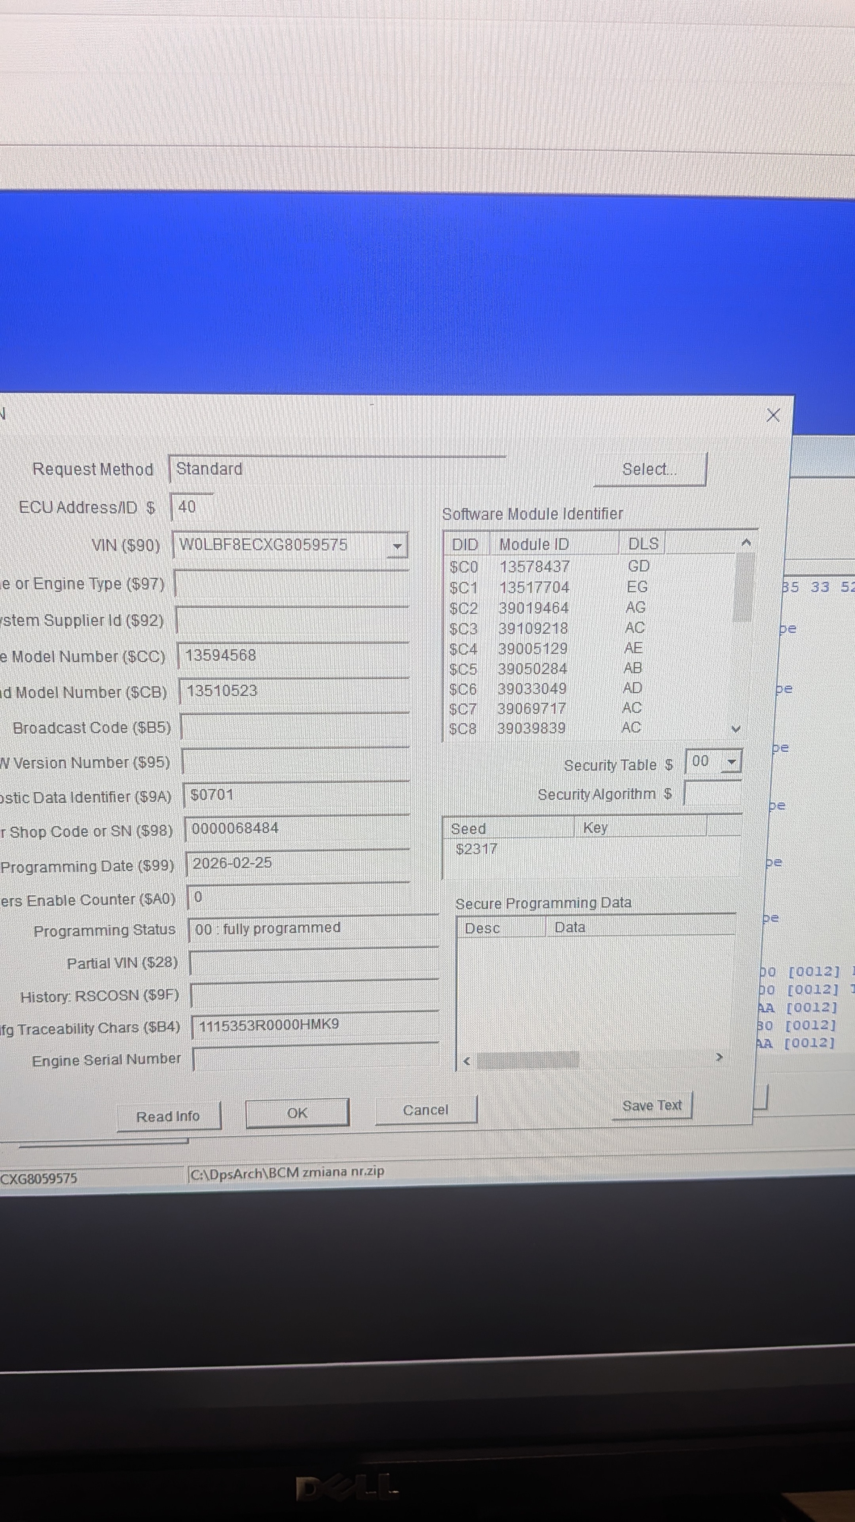This screenshot has height=1522, width=855.
Task: Click the Key column header
Action: pos(640,827)
